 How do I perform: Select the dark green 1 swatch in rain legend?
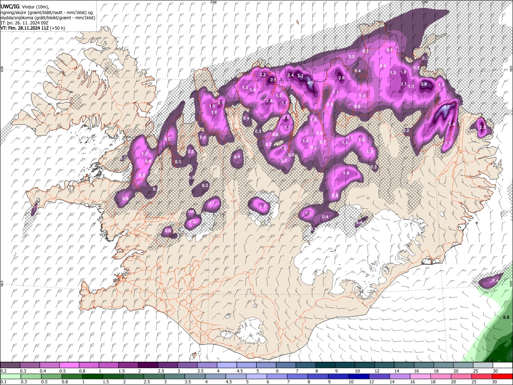[x=93, y=376]
